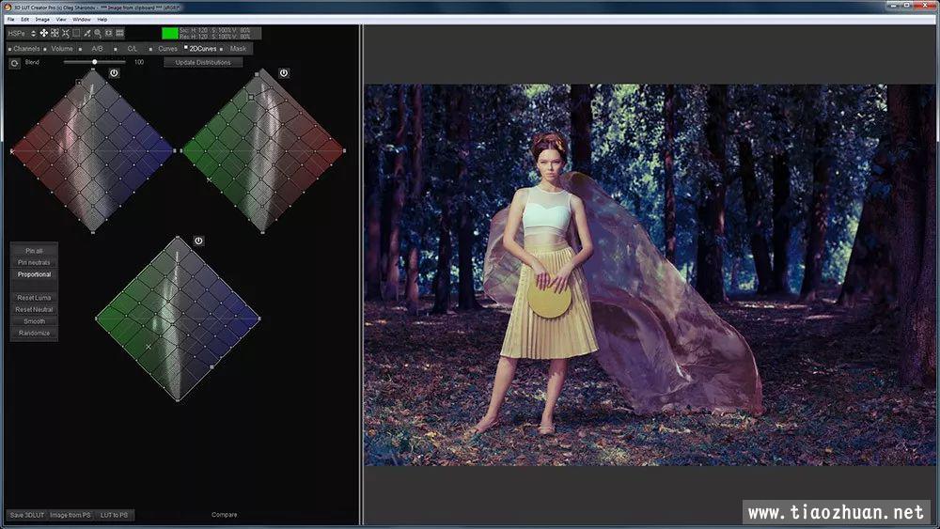Click the woman's yellow skirt in the preview
This screenshot has width=940, height=529.
(548, 305)
